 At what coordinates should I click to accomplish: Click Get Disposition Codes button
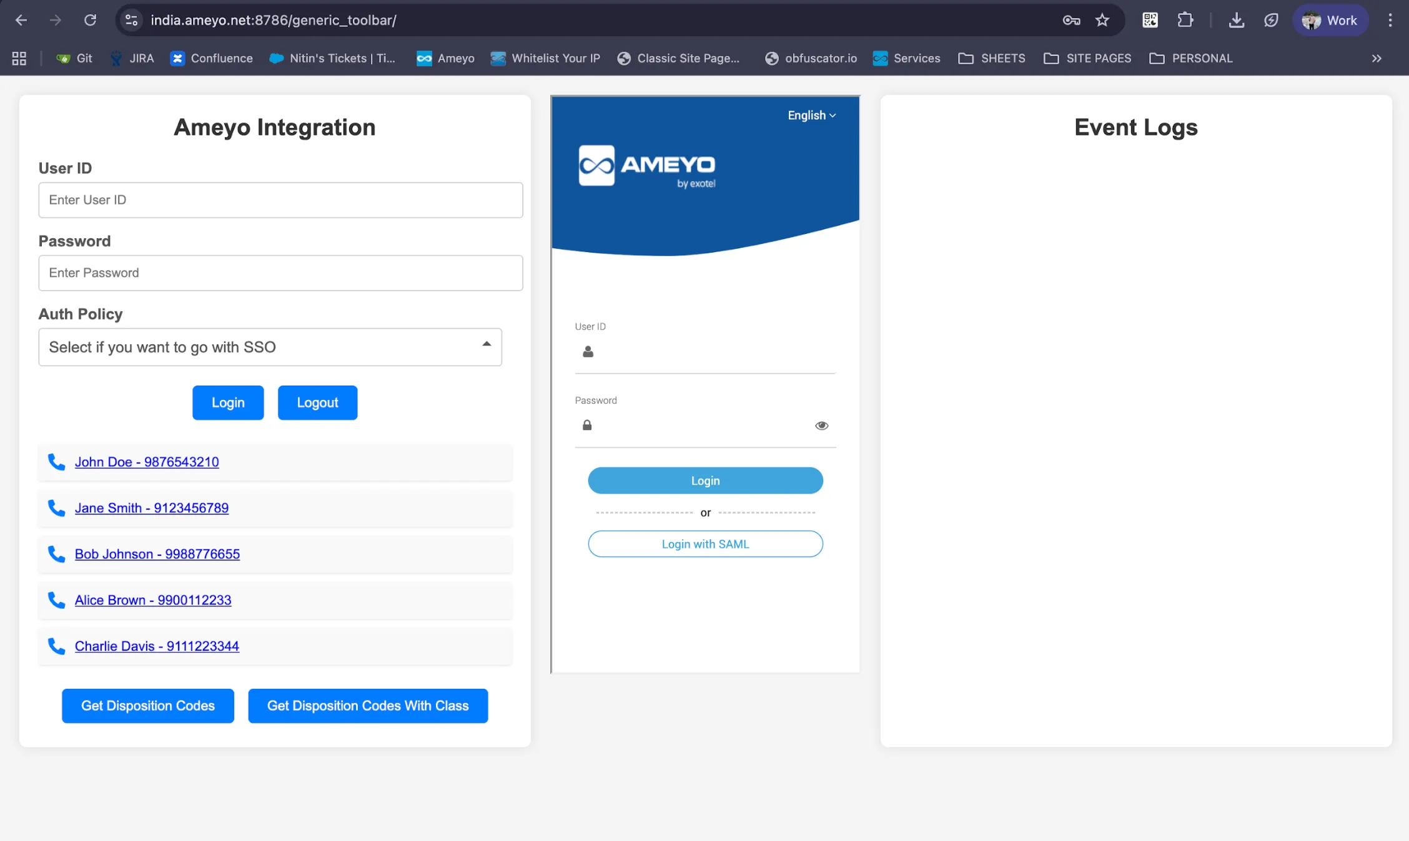click(x=148, y=706)
